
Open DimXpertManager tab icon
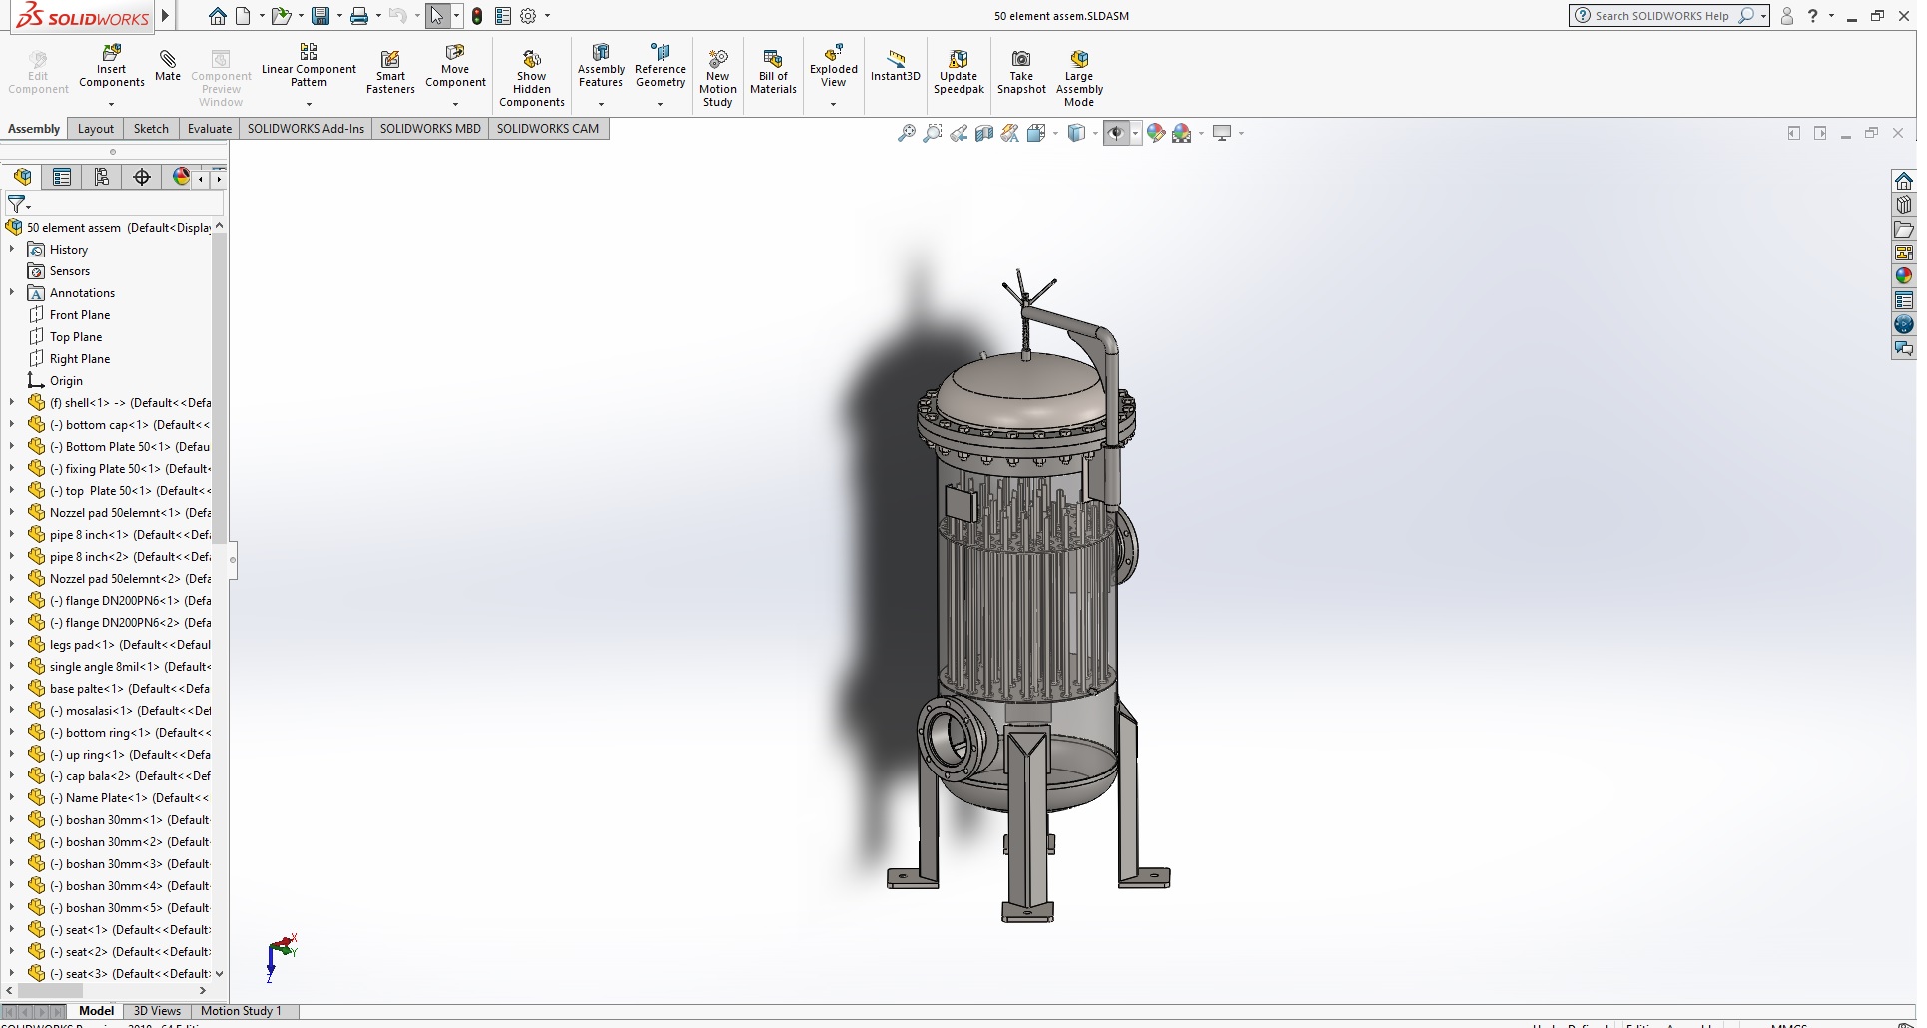point(142,177)
